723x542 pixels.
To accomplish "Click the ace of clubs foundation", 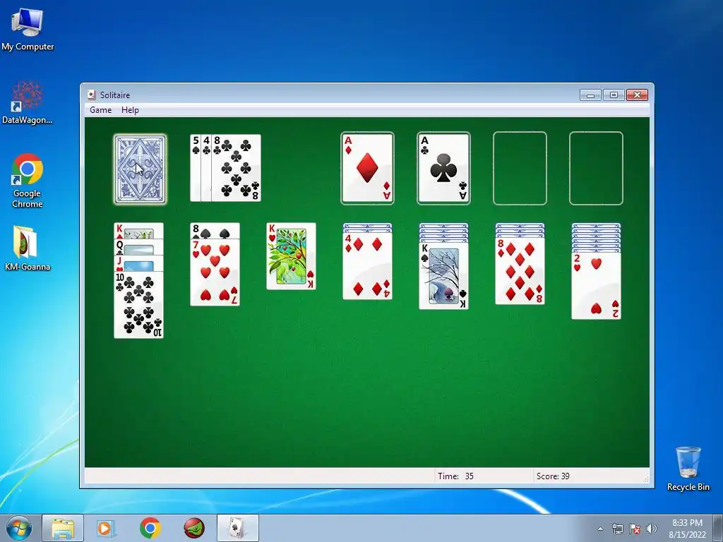I will point(443,168).
